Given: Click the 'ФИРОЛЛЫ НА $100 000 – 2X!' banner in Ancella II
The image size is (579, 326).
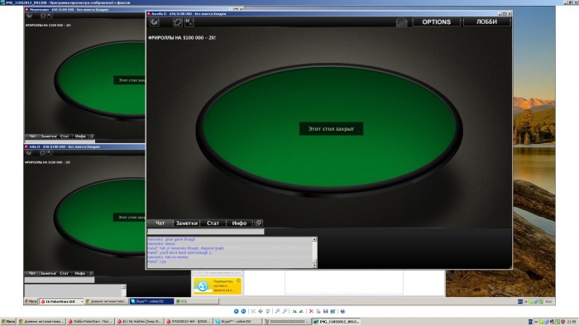Looking at the screenshot, I should [x=182, y=38].
